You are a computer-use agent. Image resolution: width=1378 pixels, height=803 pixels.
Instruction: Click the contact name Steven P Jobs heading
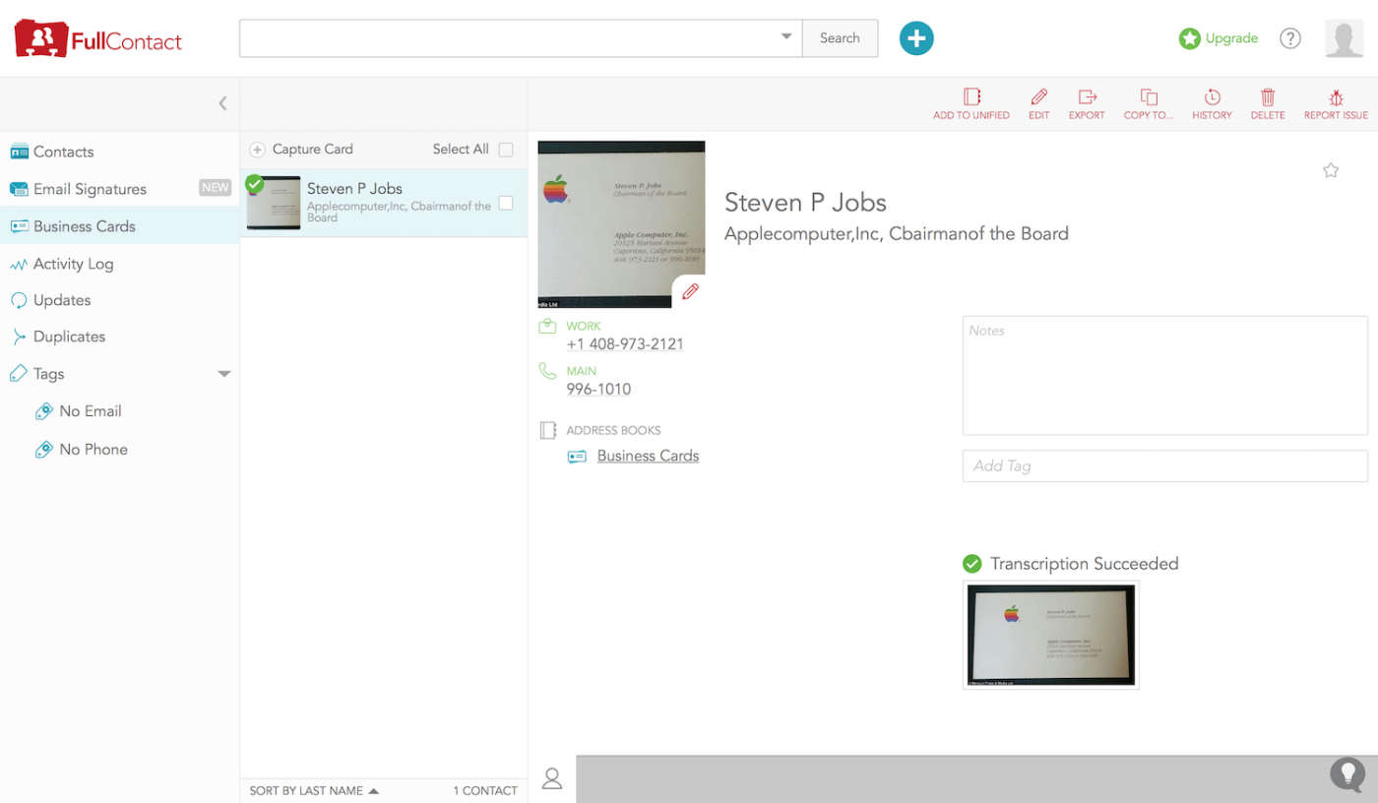[805, 203]
